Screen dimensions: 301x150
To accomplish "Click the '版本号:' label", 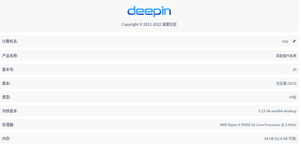I will click(8, 70).
